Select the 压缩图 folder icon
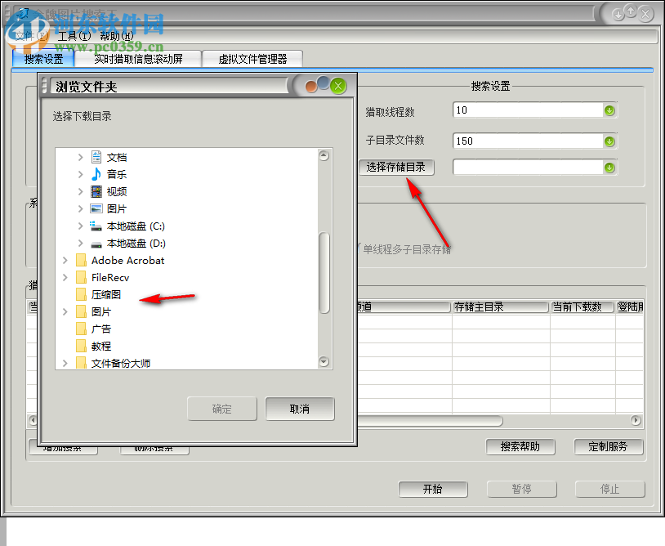 (81, 294)
